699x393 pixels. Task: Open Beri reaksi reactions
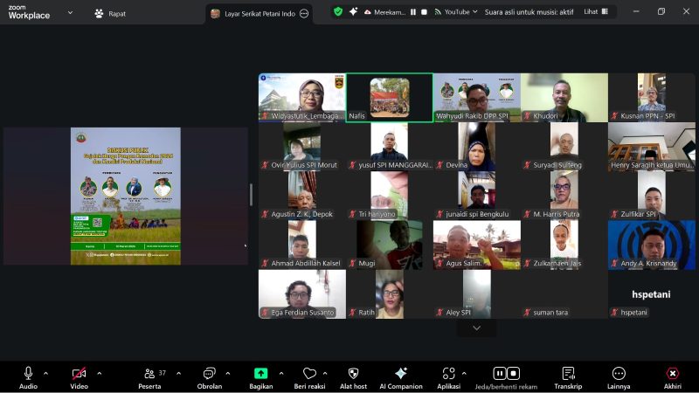[x=309, y=374]
